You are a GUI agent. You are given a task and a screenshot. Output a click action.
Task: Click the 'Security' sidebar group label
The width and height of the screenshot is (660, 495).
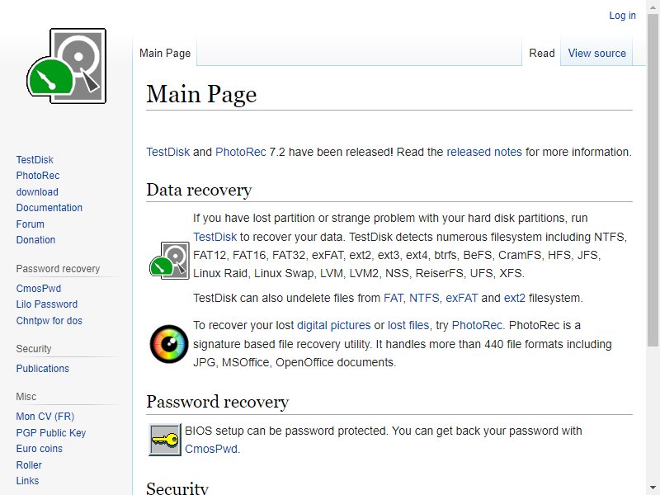(34, 349)
